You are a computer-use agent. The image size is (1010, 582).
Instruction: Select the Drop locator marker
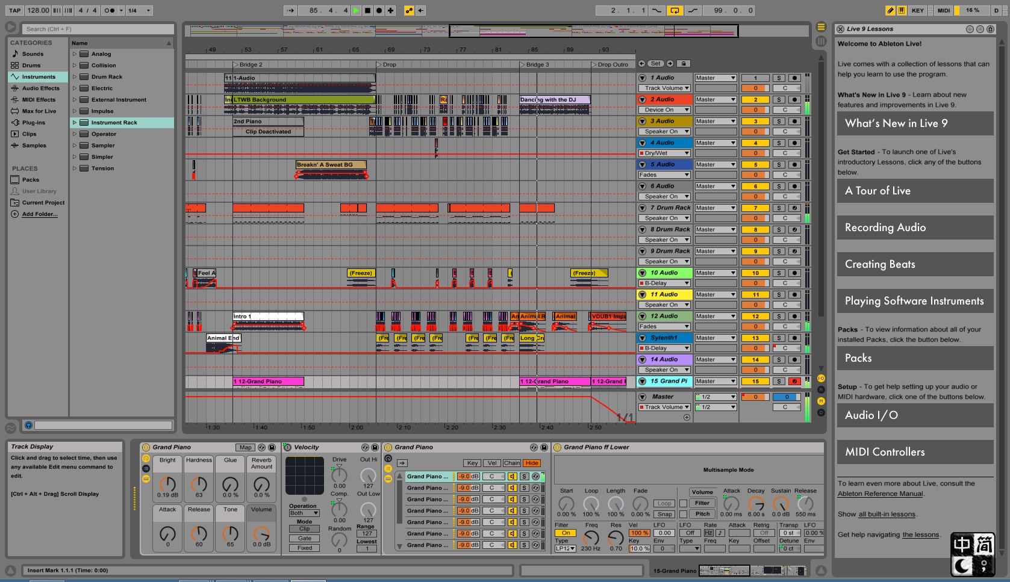click(x=386, y=64)
